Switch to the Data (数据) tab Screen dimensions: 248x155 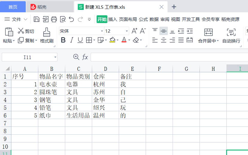[x=154, y=19]
